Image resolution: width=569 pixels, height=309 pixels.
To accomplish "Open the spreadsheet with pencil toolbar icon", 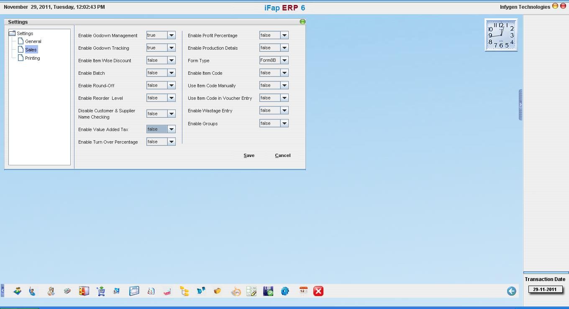I will 251,291.
